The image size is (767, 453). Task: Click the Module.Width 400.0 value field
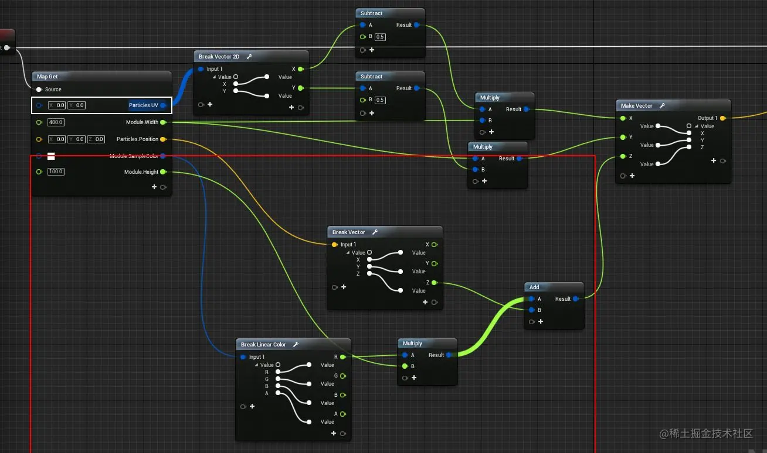point(56,122)
